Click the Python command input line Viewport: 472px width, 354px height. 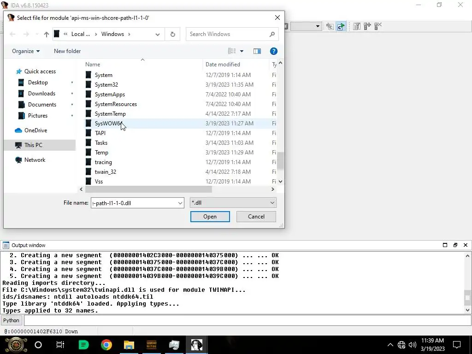248,320
